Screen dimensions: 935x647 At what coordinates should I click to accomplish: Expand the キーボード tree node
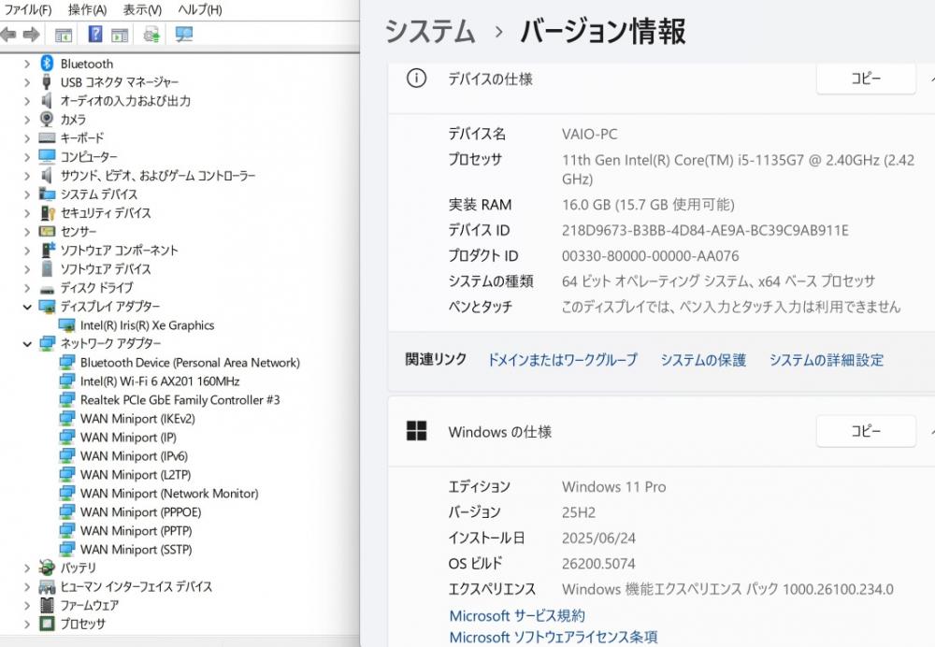click(x=27, y=138)
